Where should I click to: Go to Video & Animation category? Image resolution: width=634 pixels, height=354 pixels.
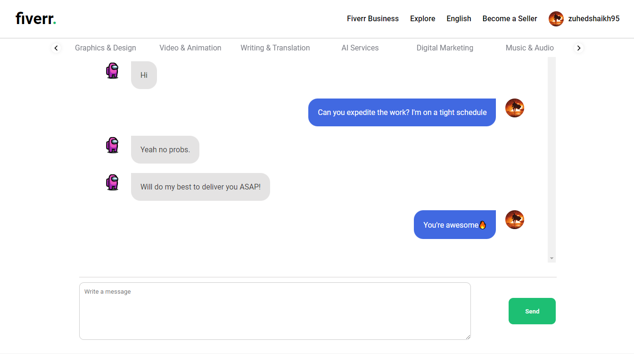pos(190,48)
